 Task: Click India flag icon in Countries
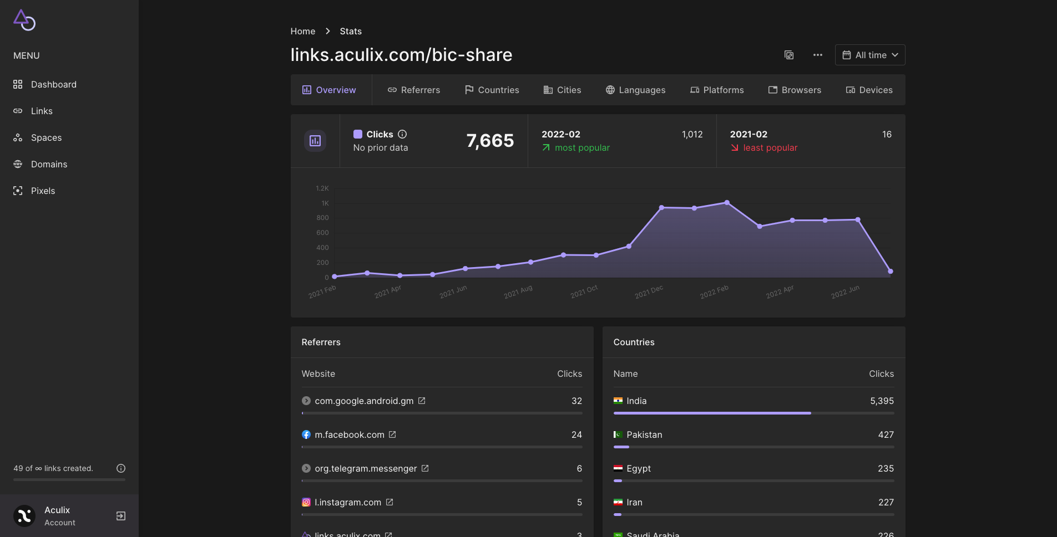[x=618, y=401]
